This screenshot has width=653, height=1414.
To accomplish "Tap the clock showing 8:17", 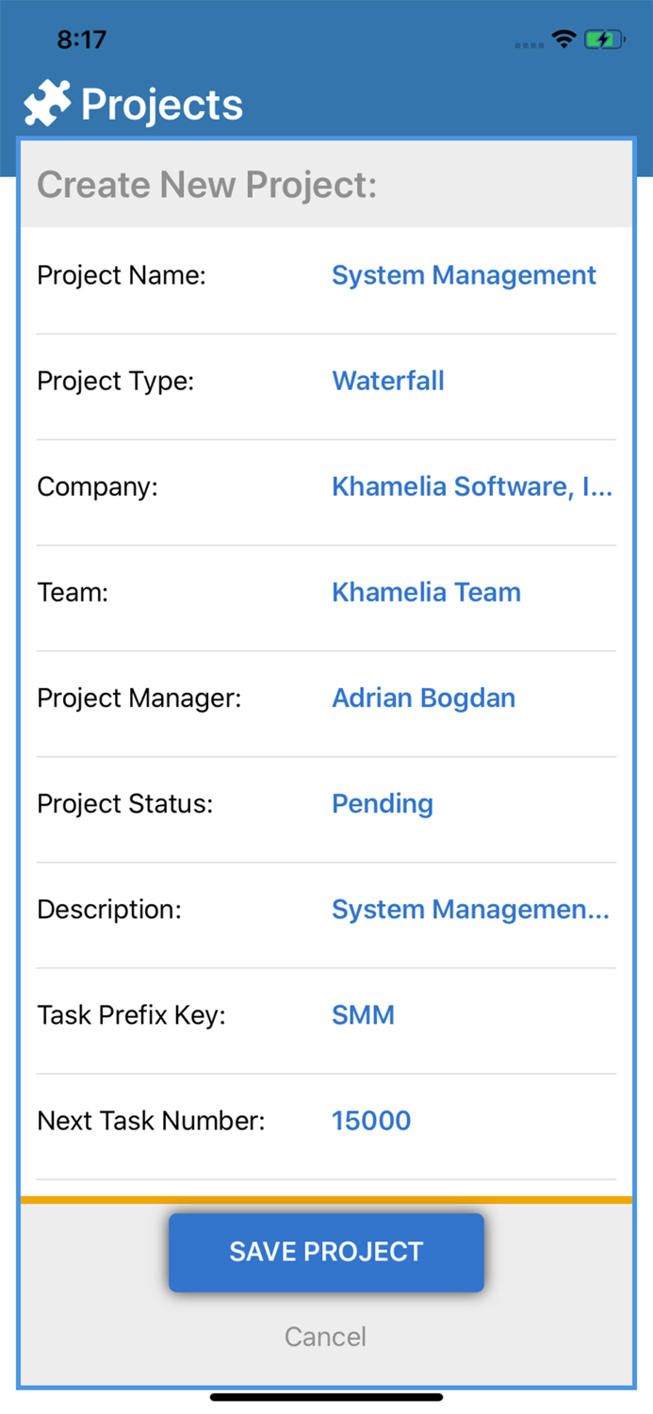I will click(83, 39).
